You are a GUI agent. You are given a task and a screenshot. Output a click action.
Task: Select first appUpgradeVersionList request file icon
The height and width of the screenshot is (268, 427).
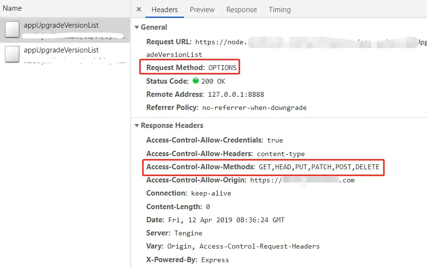click(12, 29)
